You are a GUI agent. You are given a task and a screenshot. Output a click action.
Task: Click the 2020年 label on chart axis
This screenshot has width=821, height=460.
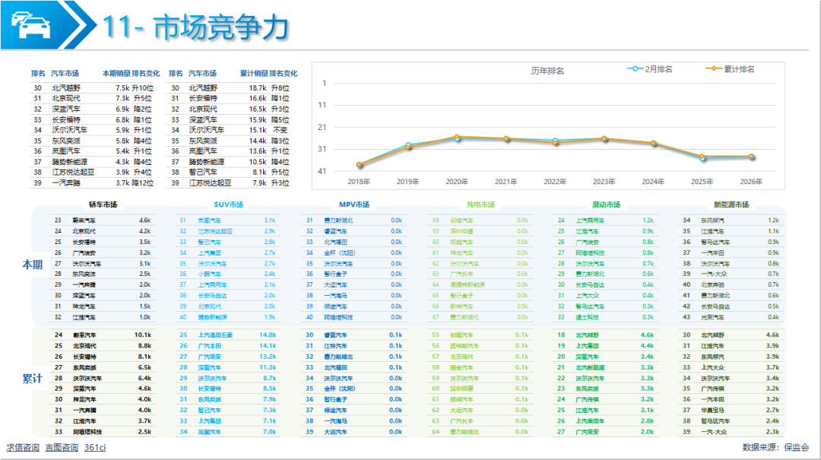click(456, 182)
